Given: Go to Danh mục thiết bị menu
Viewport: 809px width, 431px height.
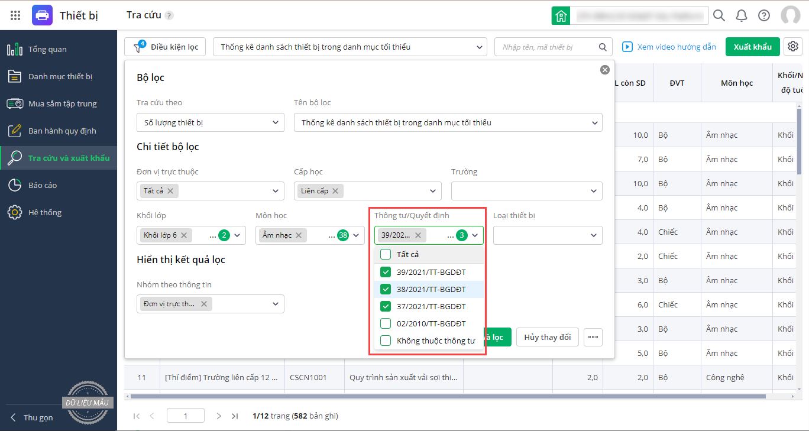Looking at the screenshot, I should (60, 76).
